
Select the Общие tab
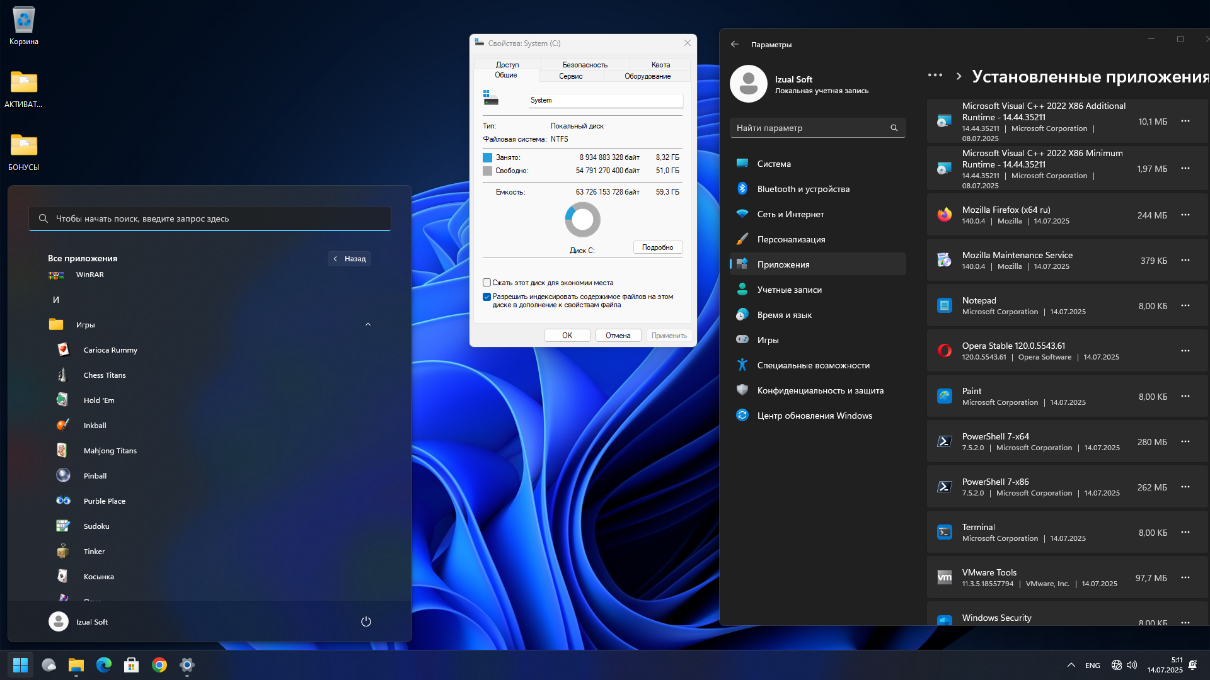click(x=506, y=75)
